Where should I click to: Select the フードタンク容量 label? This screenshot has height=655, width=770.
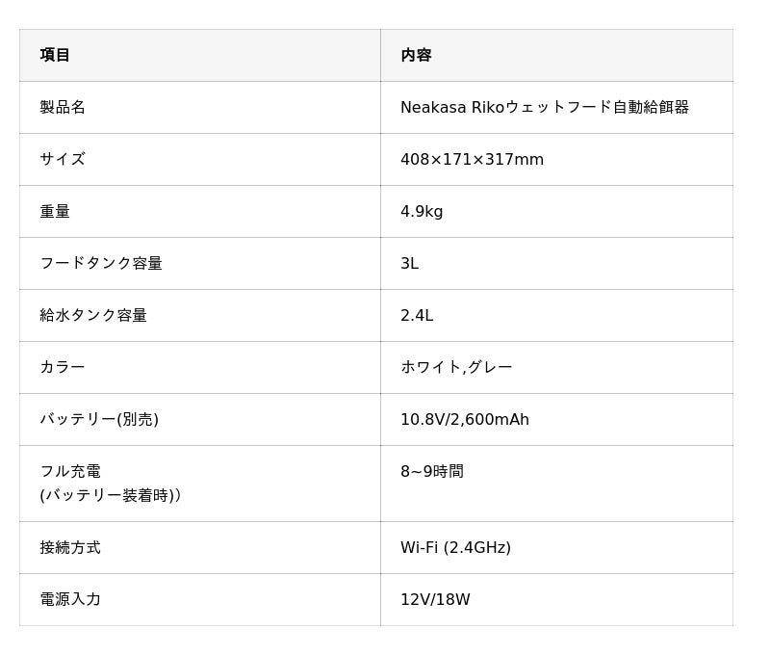(x=101, y=263)
